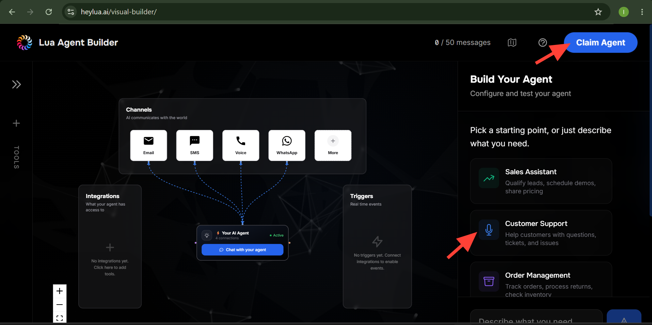Expand the tools sidebar with double chevron
The height and width of the screenshot is (325, 652).
(16, 84)
